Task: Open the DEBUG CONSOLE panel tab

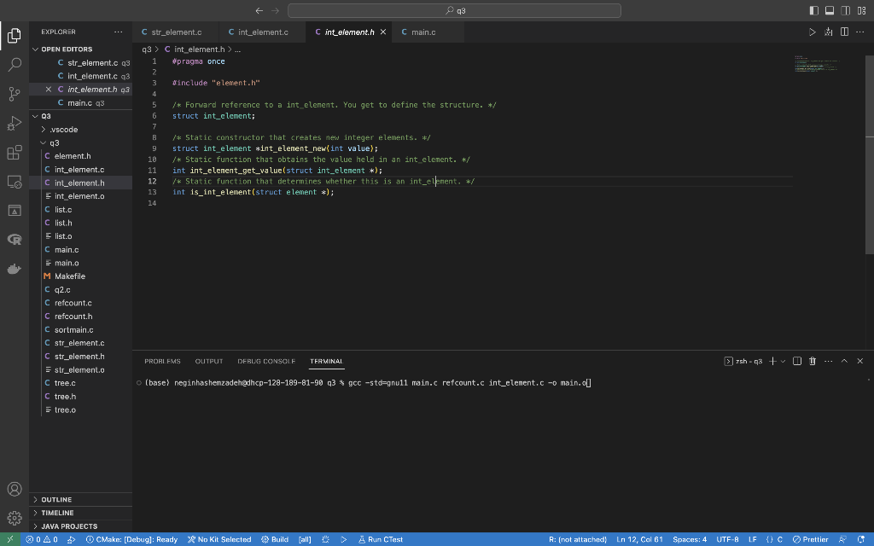Action: pos(265,361)
